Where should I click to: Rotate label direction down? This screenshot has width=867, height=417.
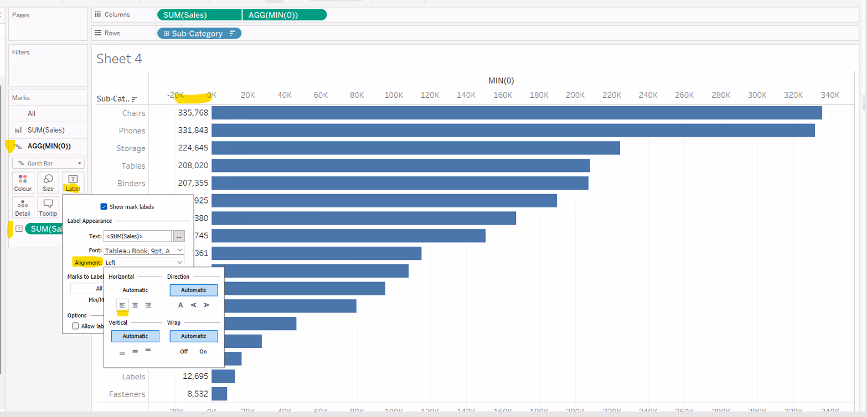207,305
